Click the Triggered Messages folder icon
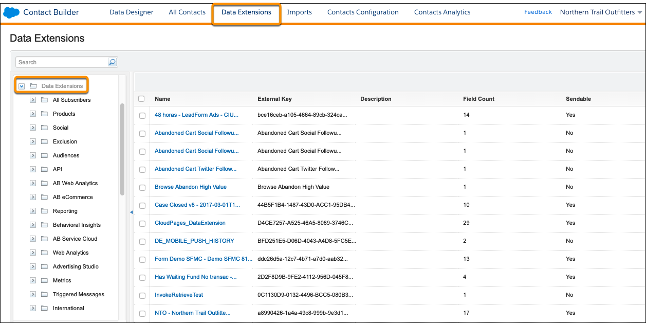Viewport: 646px width, 323px height. (x=44, y=294)
